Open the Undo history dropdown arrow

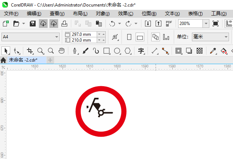[x=120, y=24]
